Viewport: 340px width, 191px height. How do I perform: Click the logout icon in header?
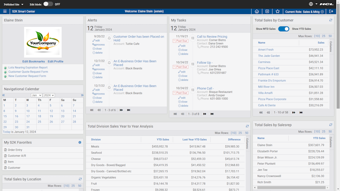(331, 11)
